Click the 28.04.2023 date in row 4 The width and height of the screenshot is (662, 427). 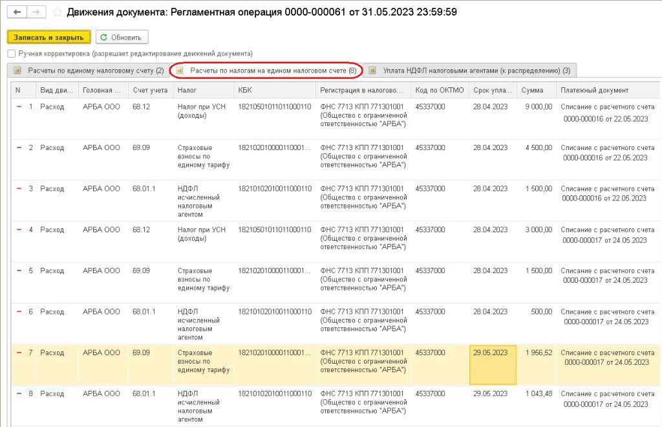click(490, 230)
